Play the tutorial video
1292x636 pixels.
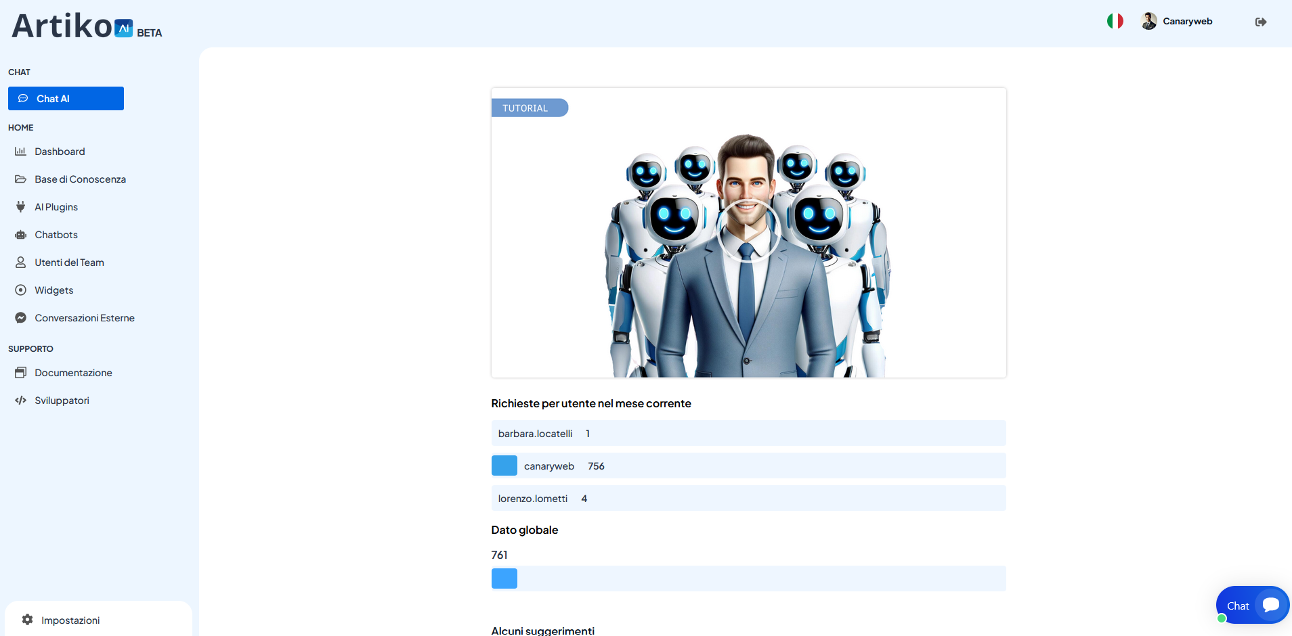click(748, 231)
